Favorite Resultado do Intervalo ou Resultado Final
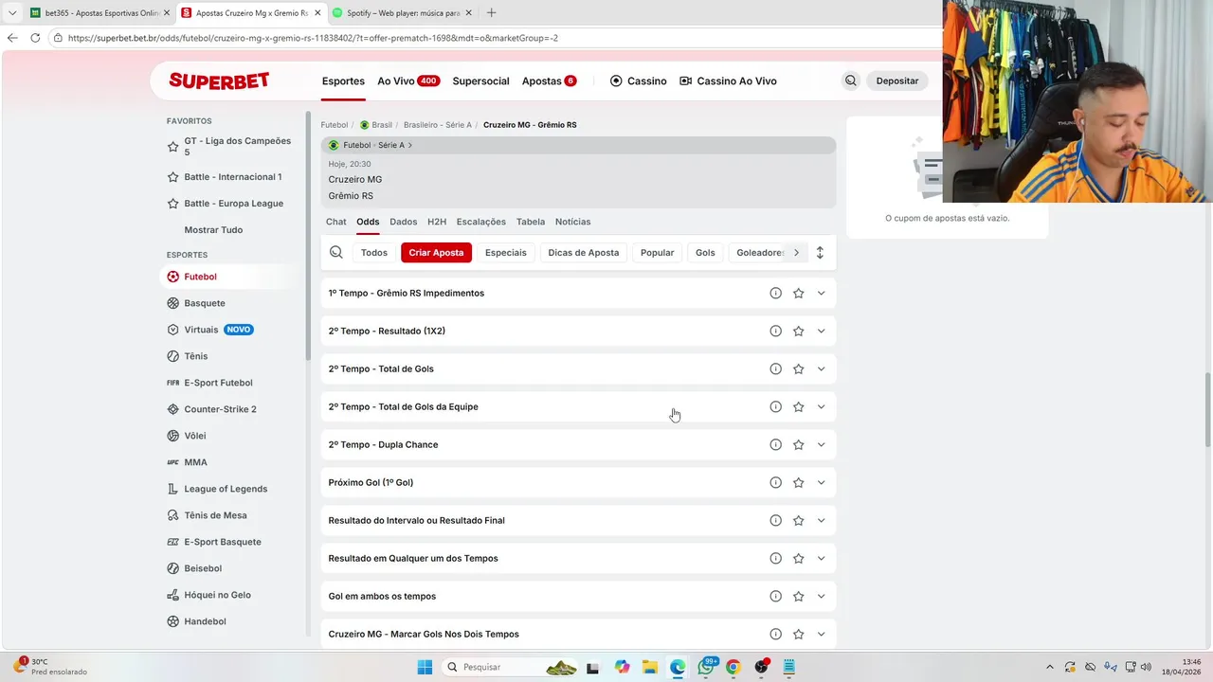This screenshot has width=1213, height=682. 798,520
